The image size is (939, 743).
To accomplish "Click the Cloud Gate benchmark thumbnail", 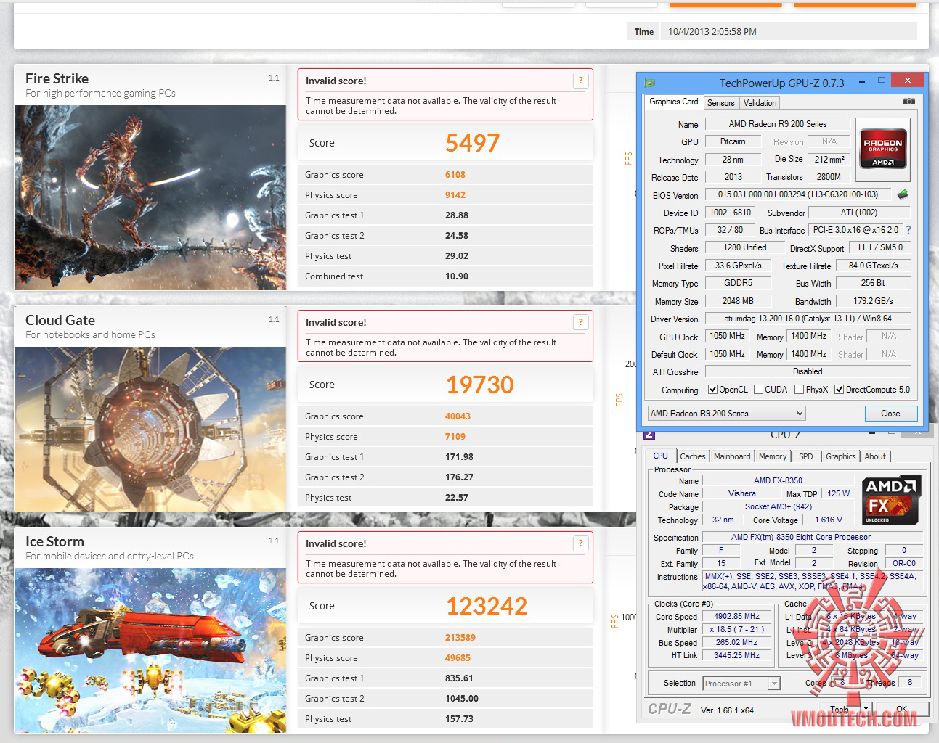I will tap(150, 429).
